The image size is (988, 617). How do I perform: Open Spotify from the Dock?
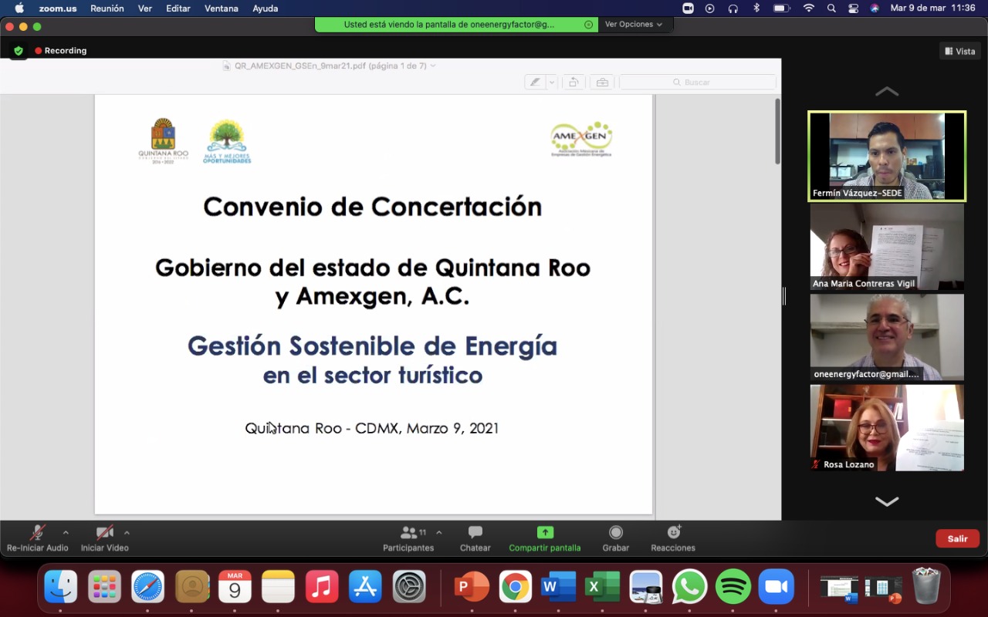point(733,587)
